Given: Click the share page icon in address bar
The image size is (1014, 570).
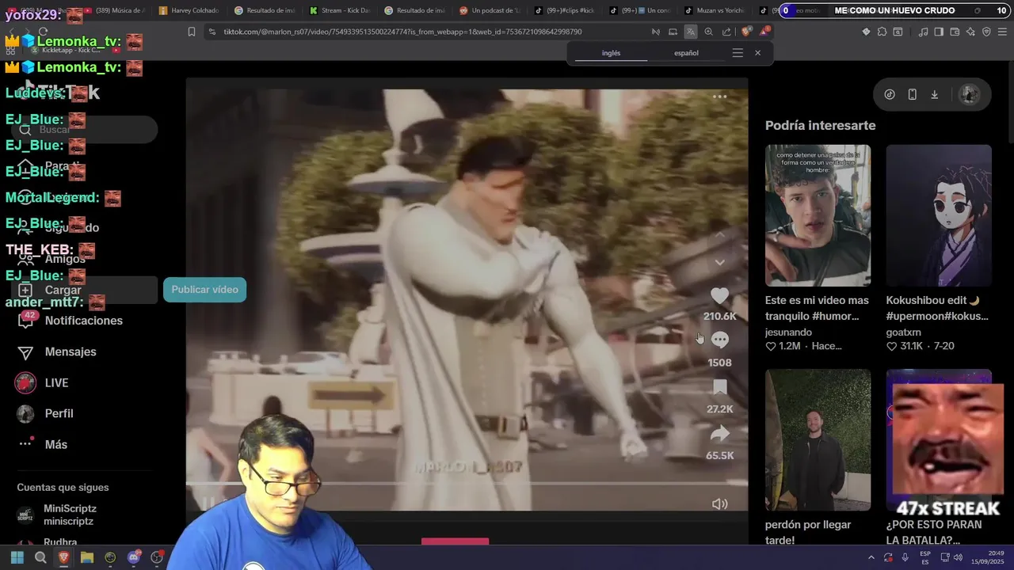Looking at the screenshot, I should [726, 32].
